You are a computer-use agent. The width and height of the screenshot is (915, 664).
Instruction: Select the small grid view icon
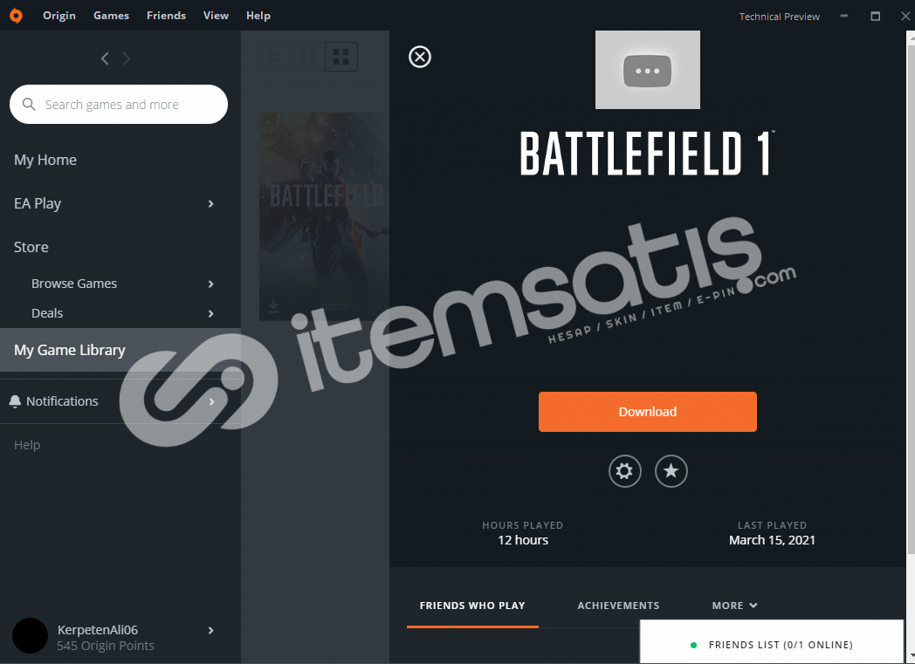coord(275,57)
